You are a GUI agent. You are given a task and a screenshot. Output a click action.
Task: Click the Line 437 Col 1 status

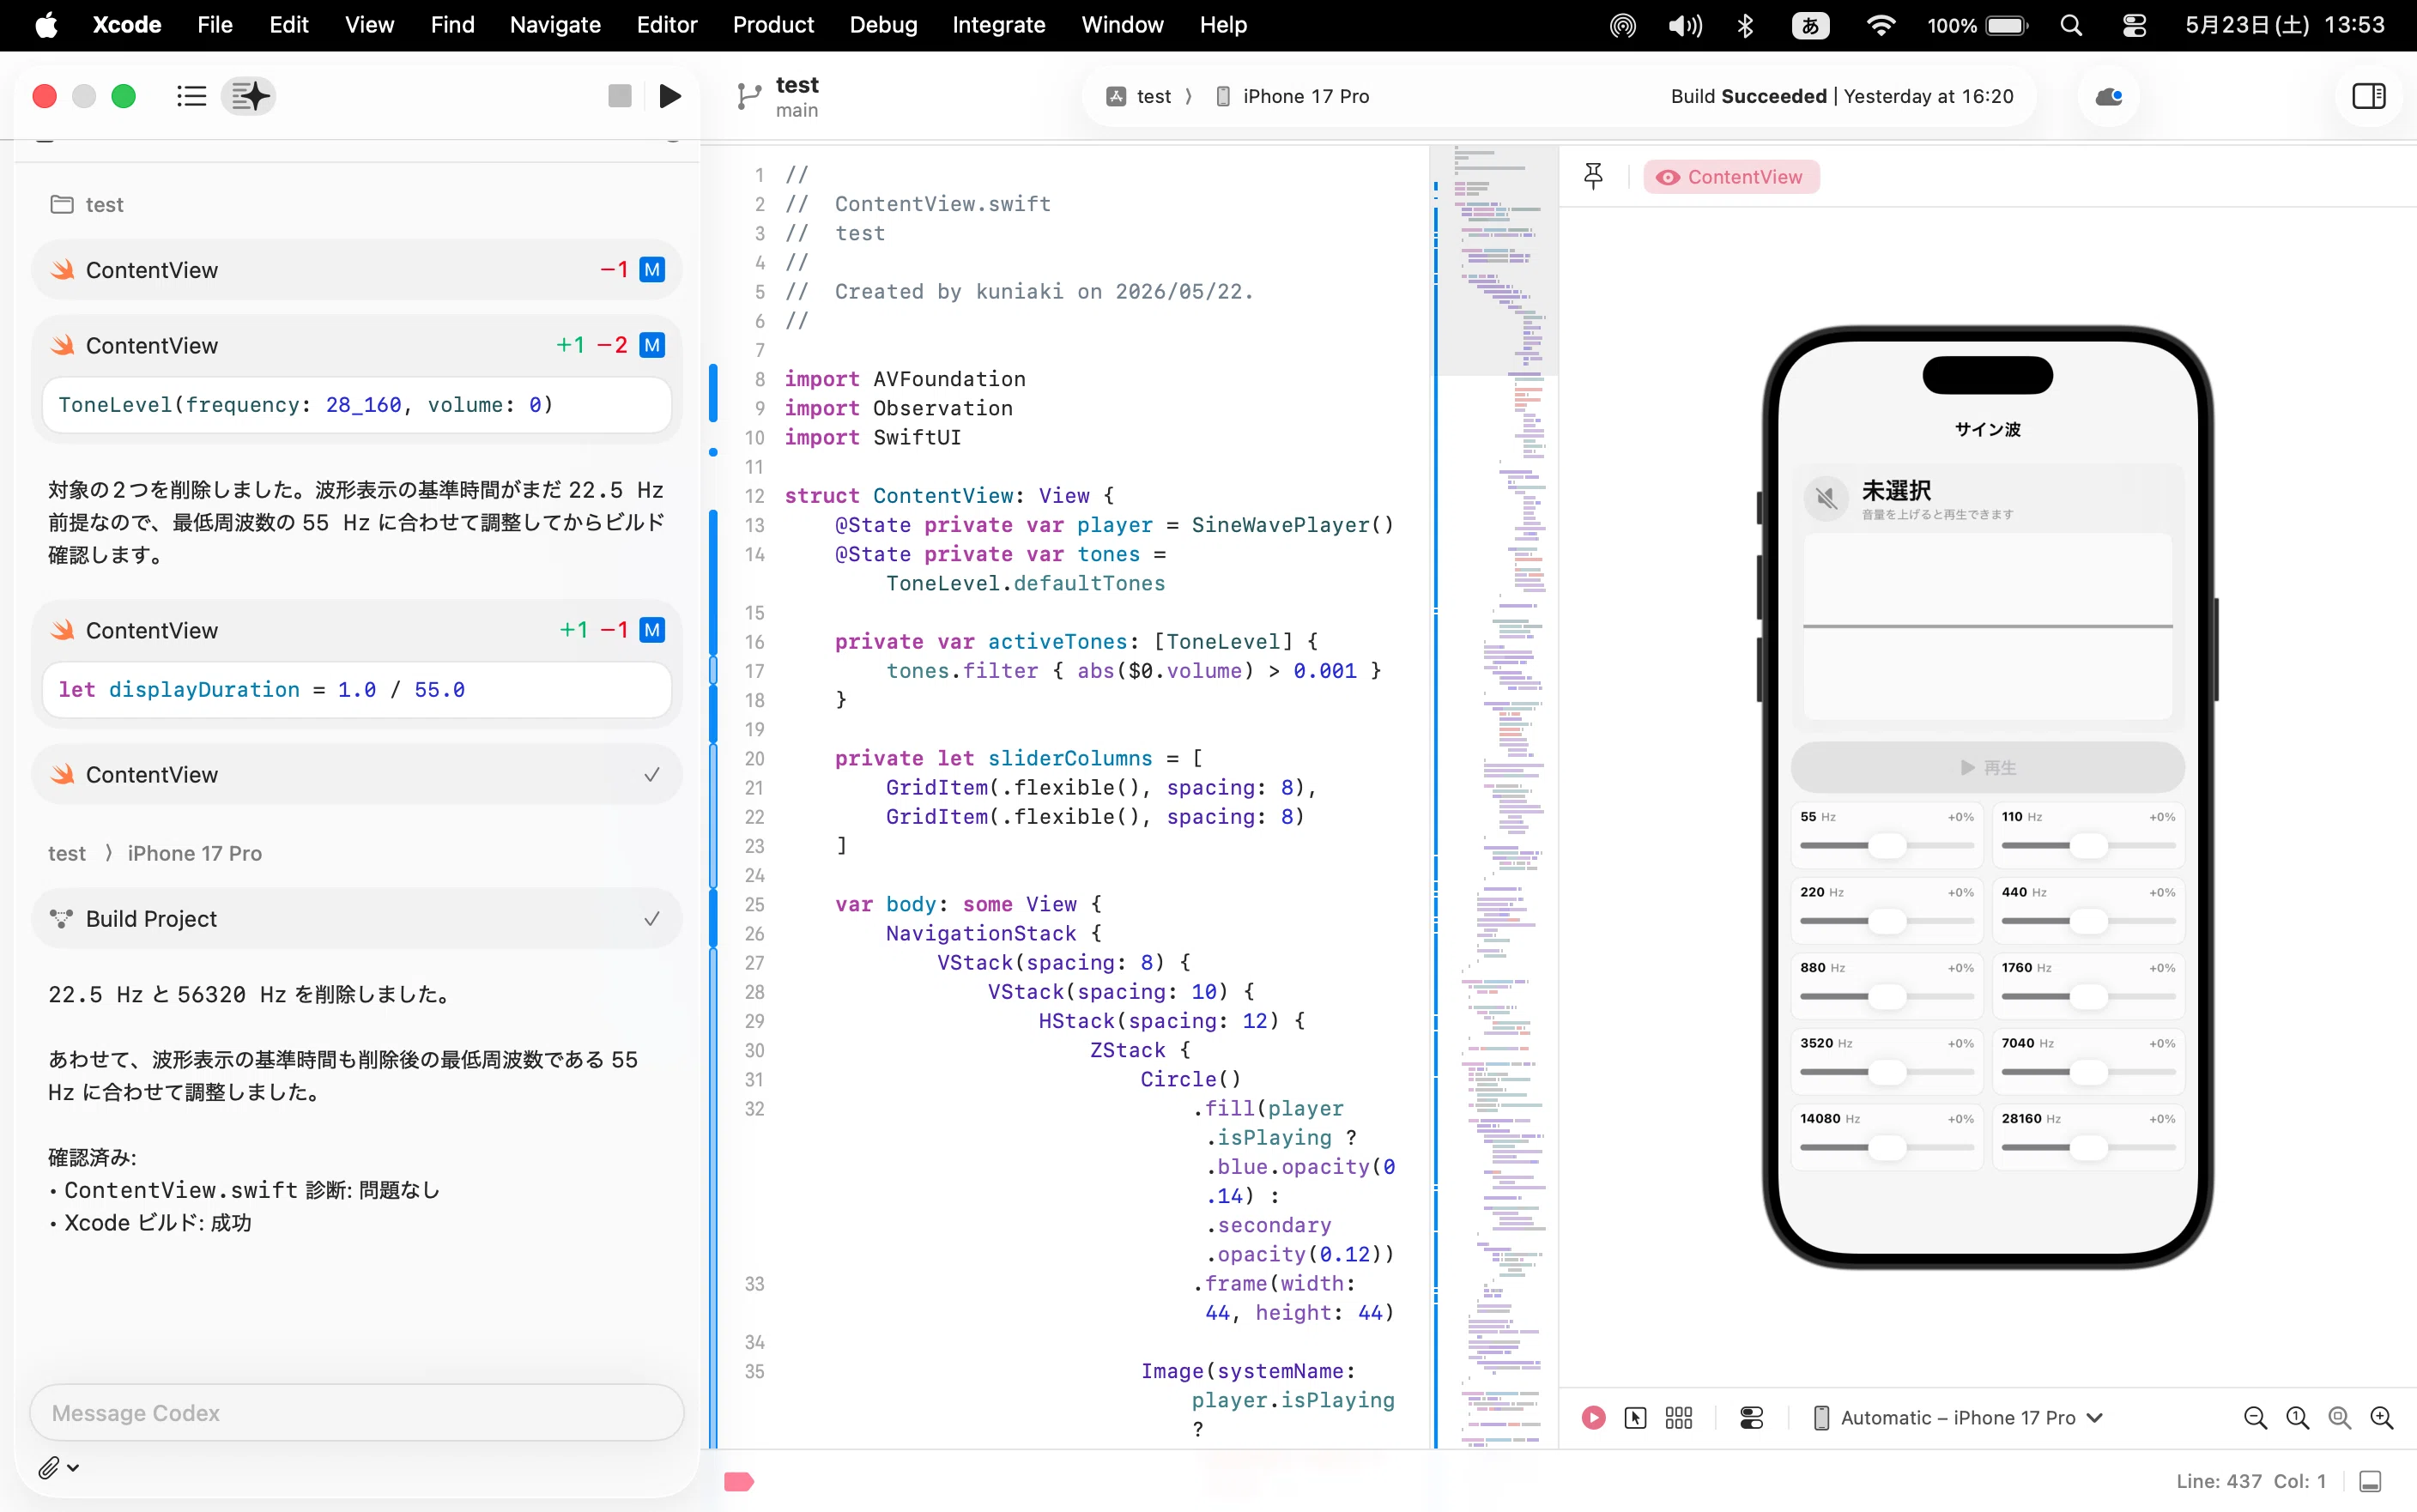click(x=2250, y=1481)
